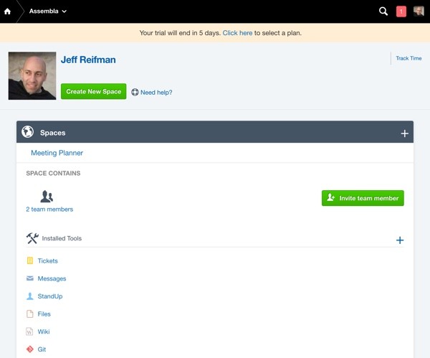Click the team members people icon

(47, 197)
